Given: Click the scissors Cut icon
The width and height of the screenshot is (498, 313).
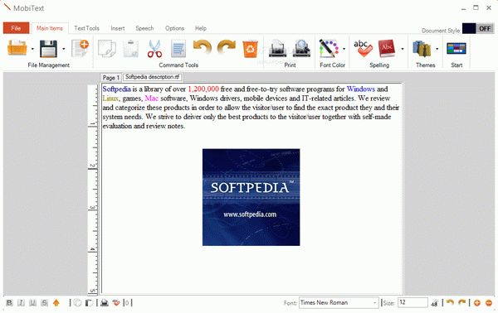Looking at the screenshot, I should 154,49.
